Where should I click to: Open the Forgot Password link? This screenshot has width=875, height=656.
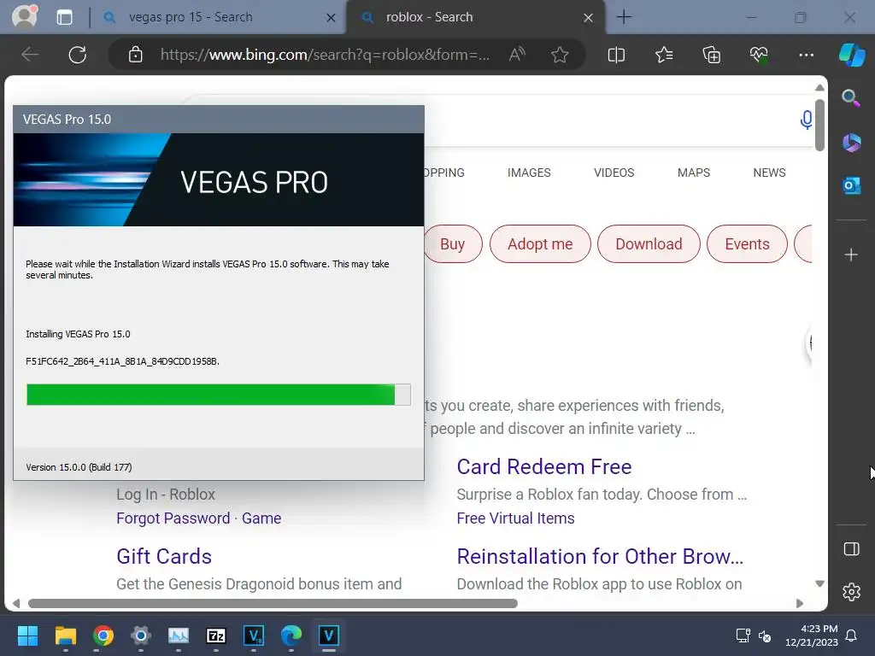(173, 518)
